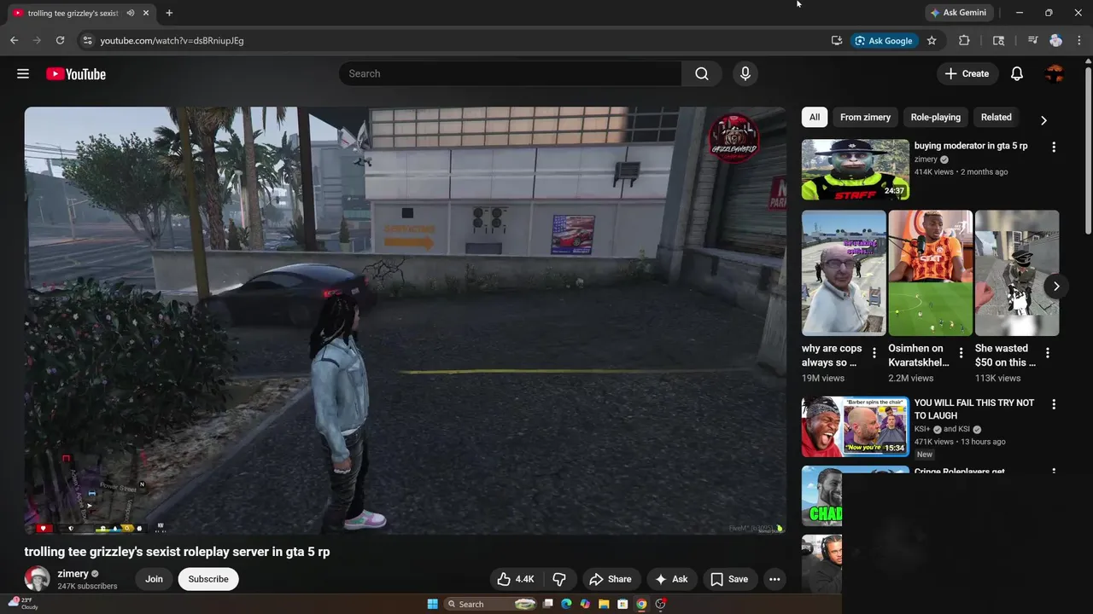Image resolution: width=1093 pixels, height=614 pixels.
Task: Bookmark this page with star icon
Action: 932,40
